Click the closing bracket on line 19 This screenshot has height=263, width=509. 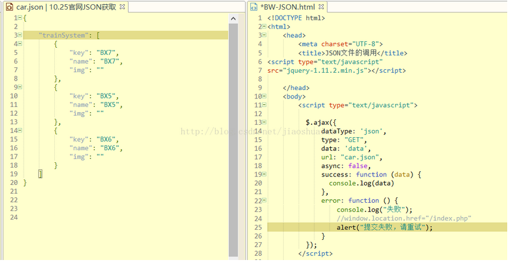41,174
